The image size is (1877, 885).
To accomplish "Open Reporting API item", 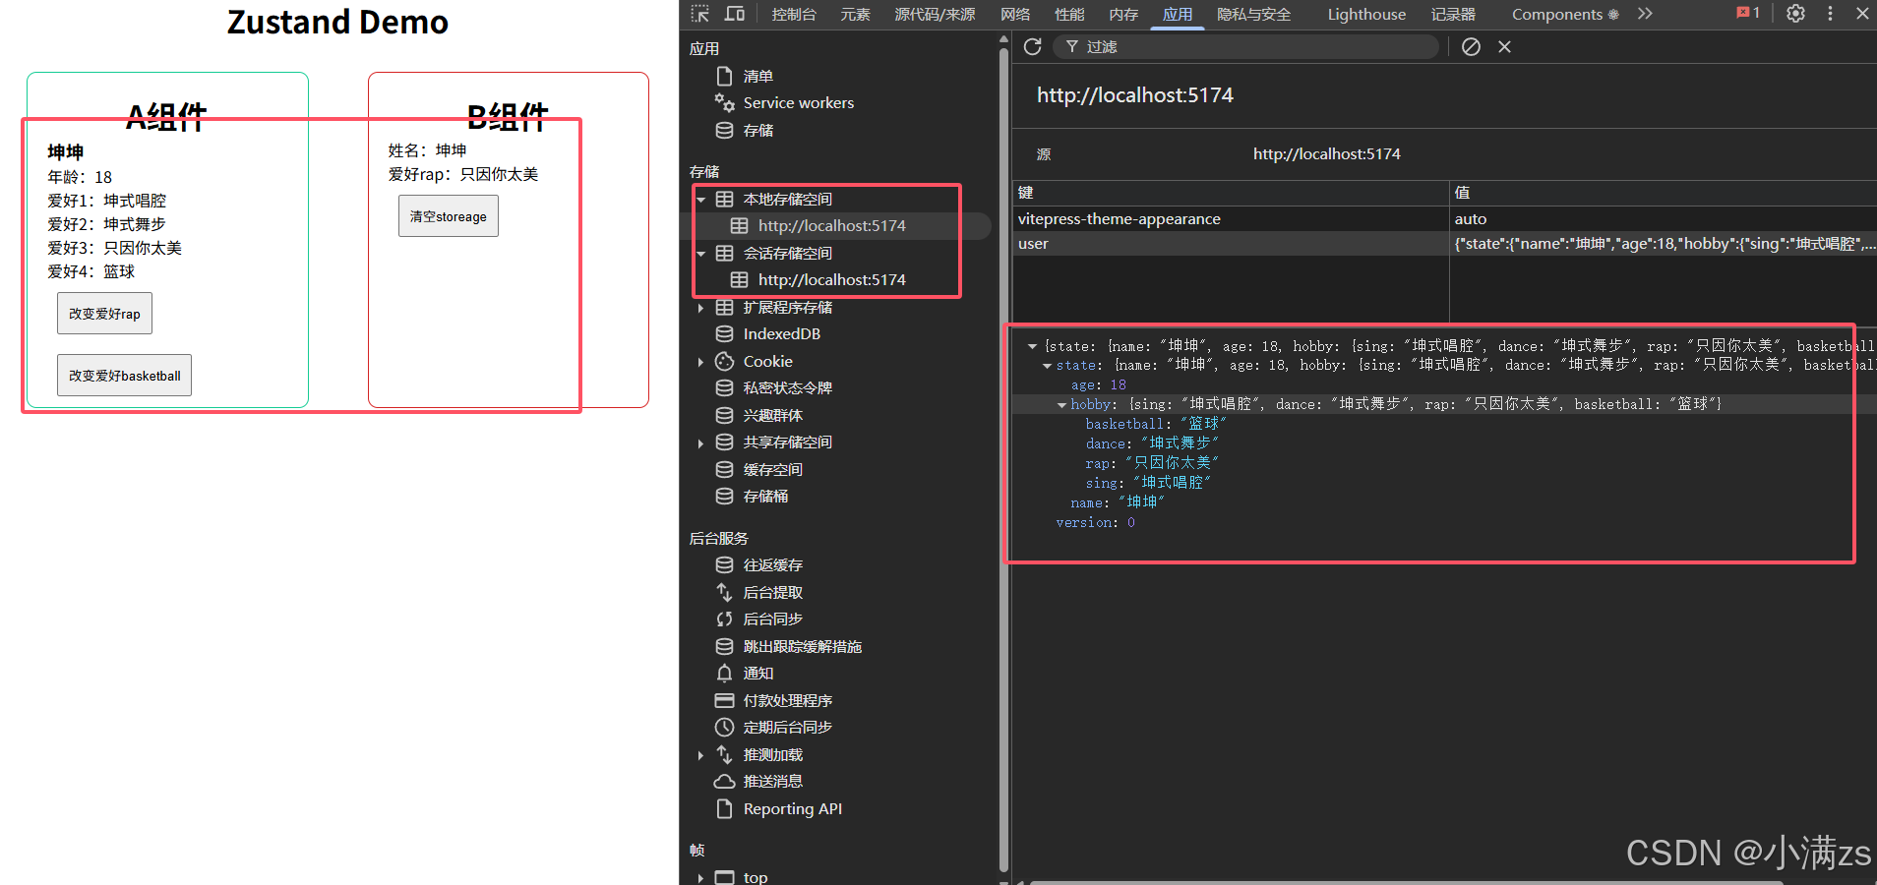I will 792,808.
